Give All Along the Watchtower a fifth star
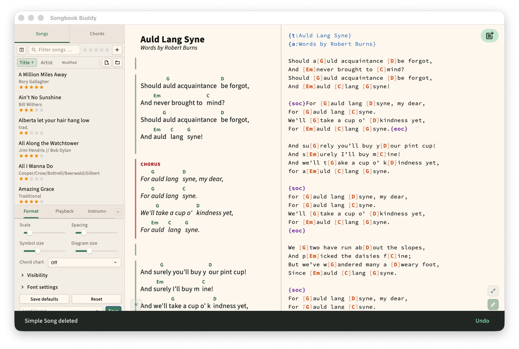The image size is (519, 349). (x=42, y=156)
